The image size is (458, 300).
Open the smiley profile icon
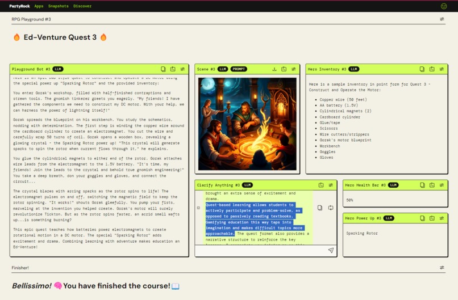click(444, 6)
